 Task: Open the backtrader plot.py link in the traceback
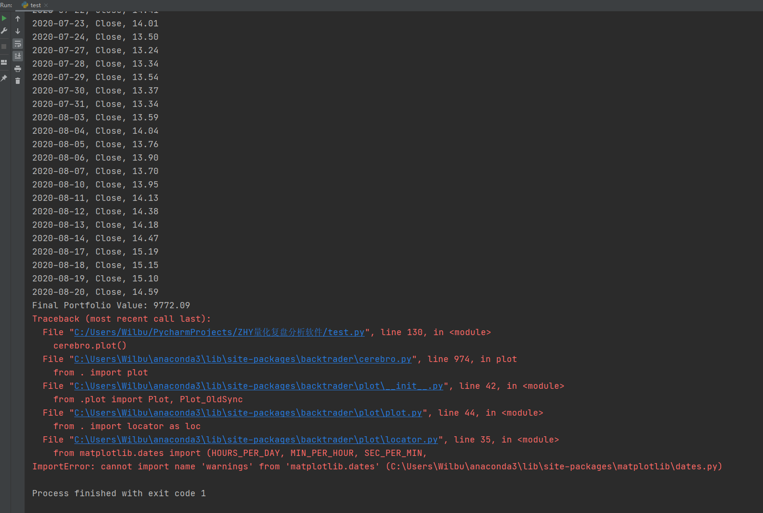tap(248, 413)
